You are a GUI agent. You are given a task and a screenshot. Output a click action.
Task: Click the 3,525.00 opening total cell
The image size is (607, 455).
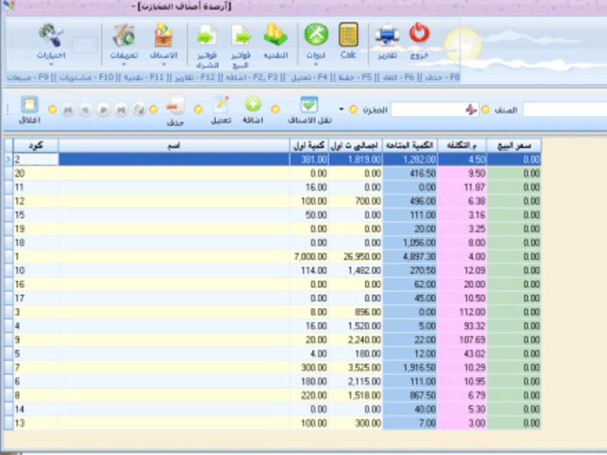point(355,368)
